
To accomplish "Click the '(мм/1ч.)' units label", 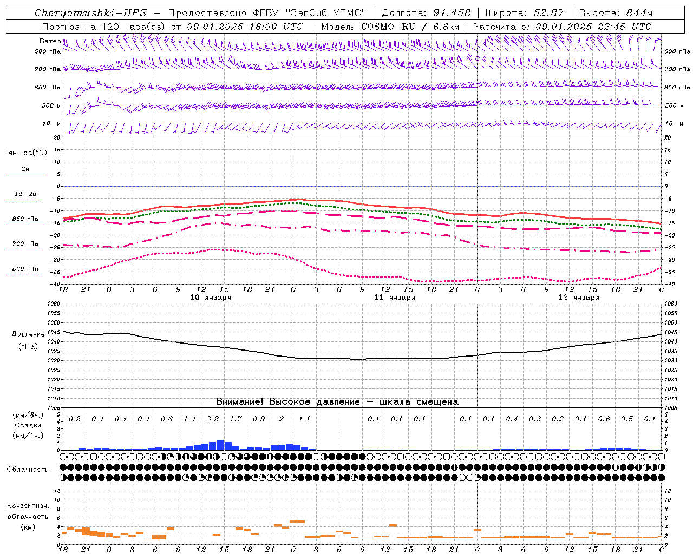I will pyautogui.click(x=28, y=436).
